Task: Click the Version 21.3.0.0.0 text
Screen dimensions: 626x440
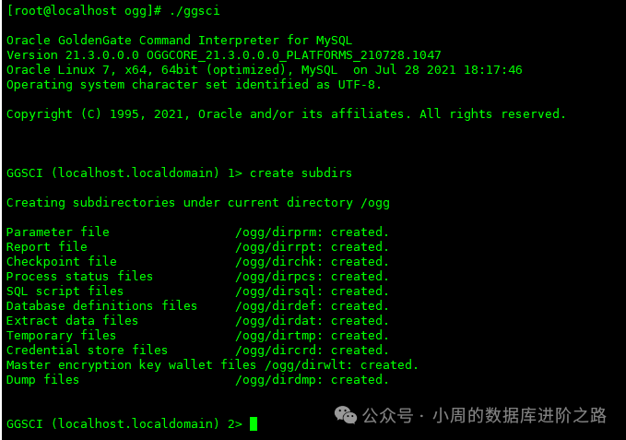Action: 73,55
